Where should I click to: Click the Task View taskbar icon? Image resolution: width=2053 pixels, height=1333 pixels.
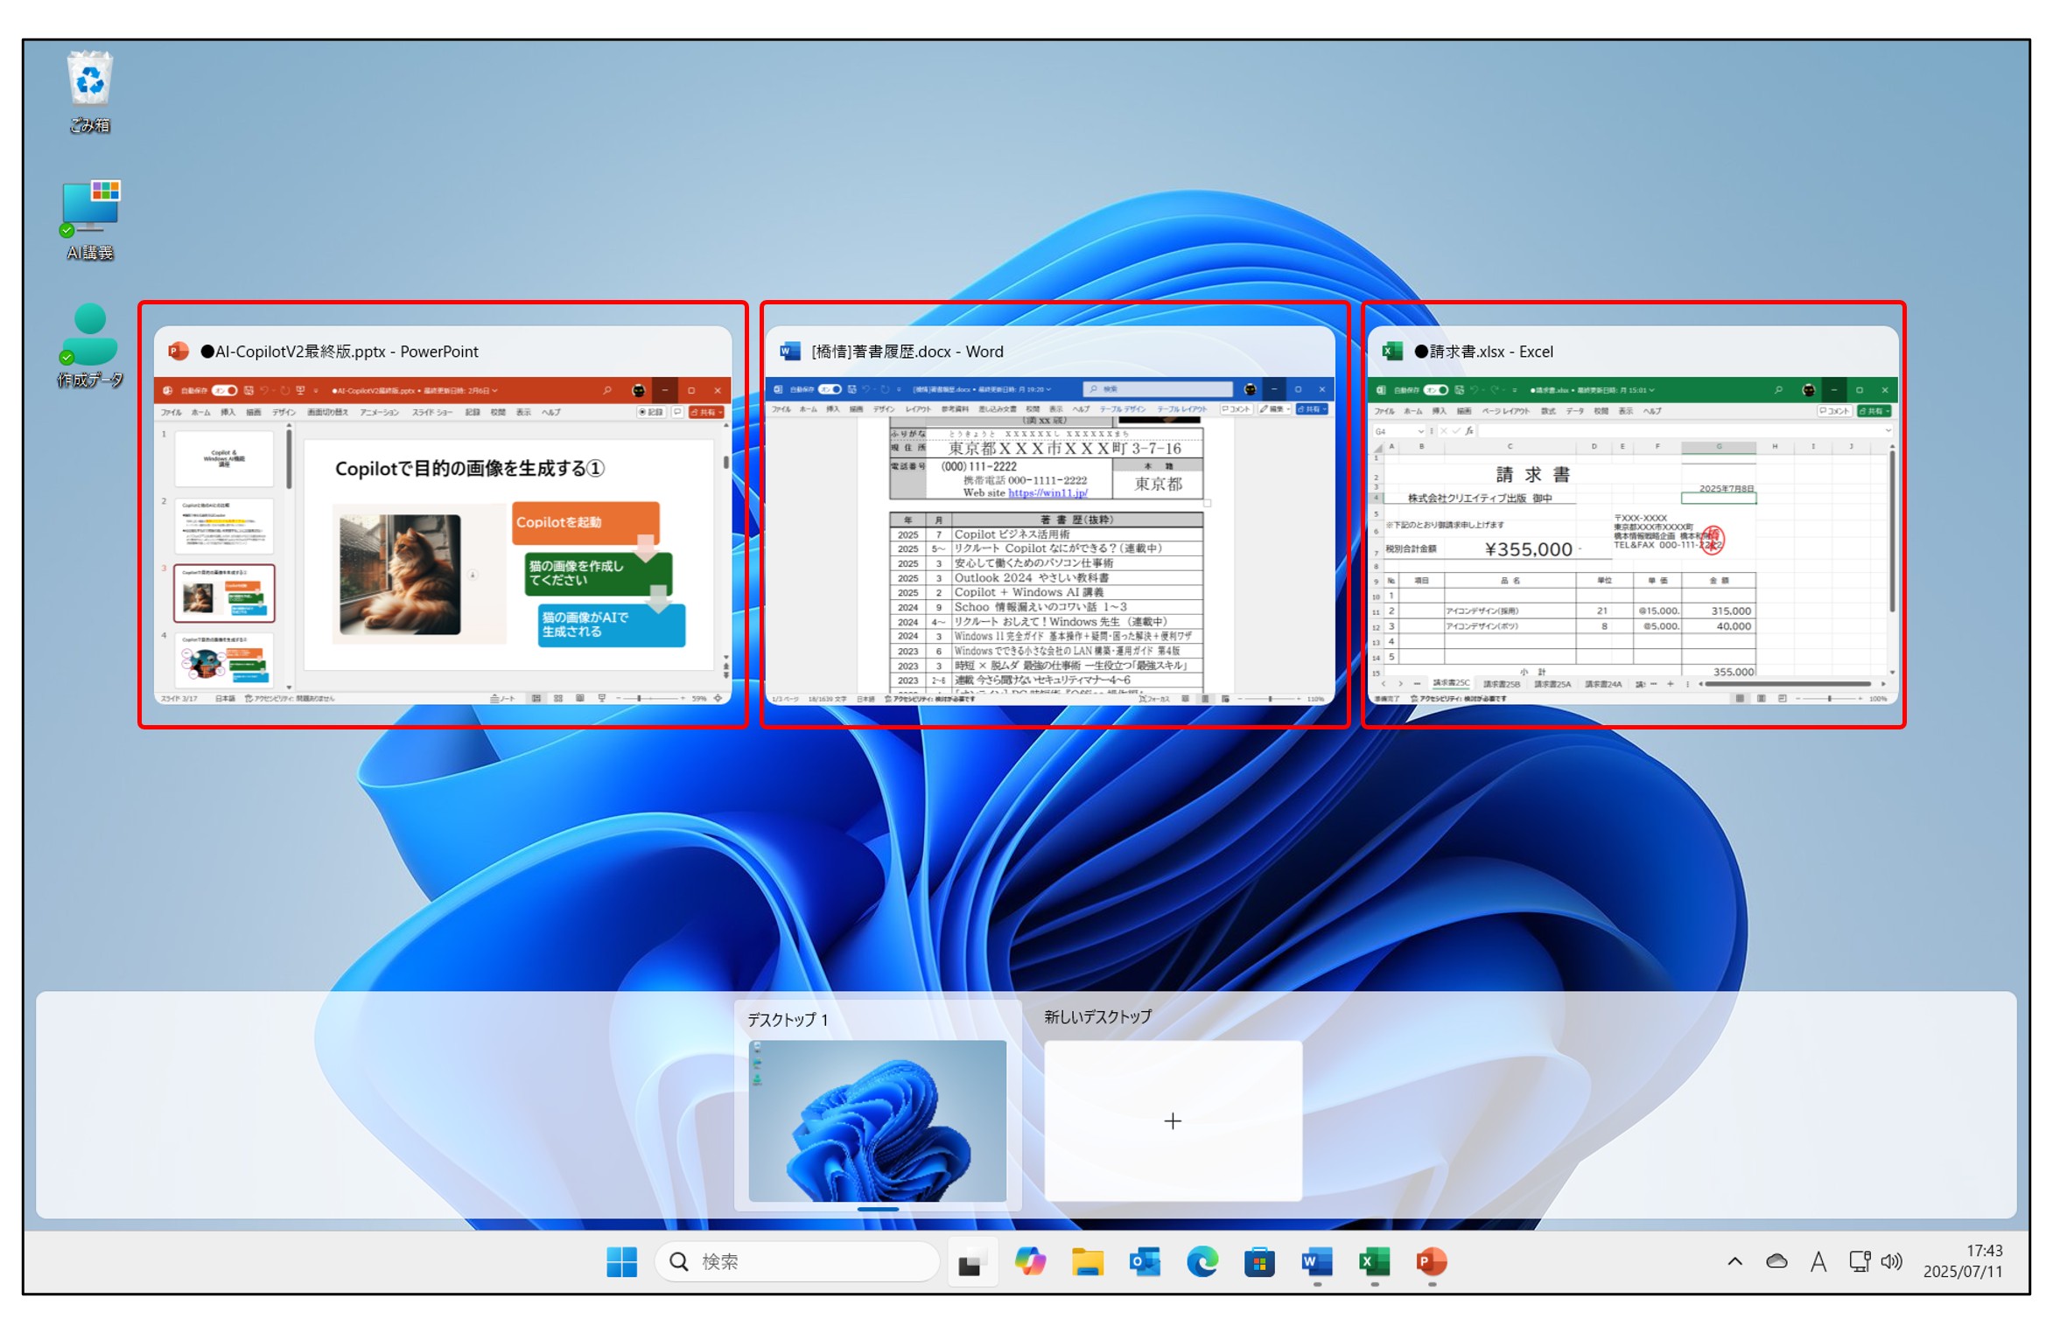(970, 1262)
